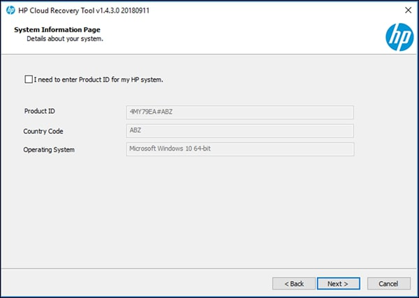This screenshot has height=298, width=419.
Task: Select the Country Code text field
Action: (x=240, y=131)
